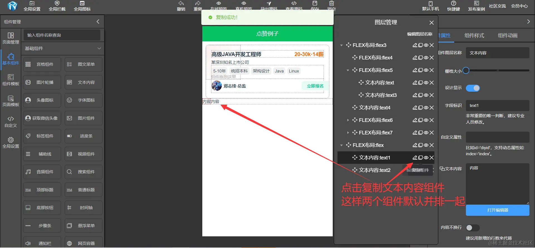This screenshot has width=535, height=248.
Task: Toggle visibility of 文本内容:text1 layer
Action: [426, 158]
